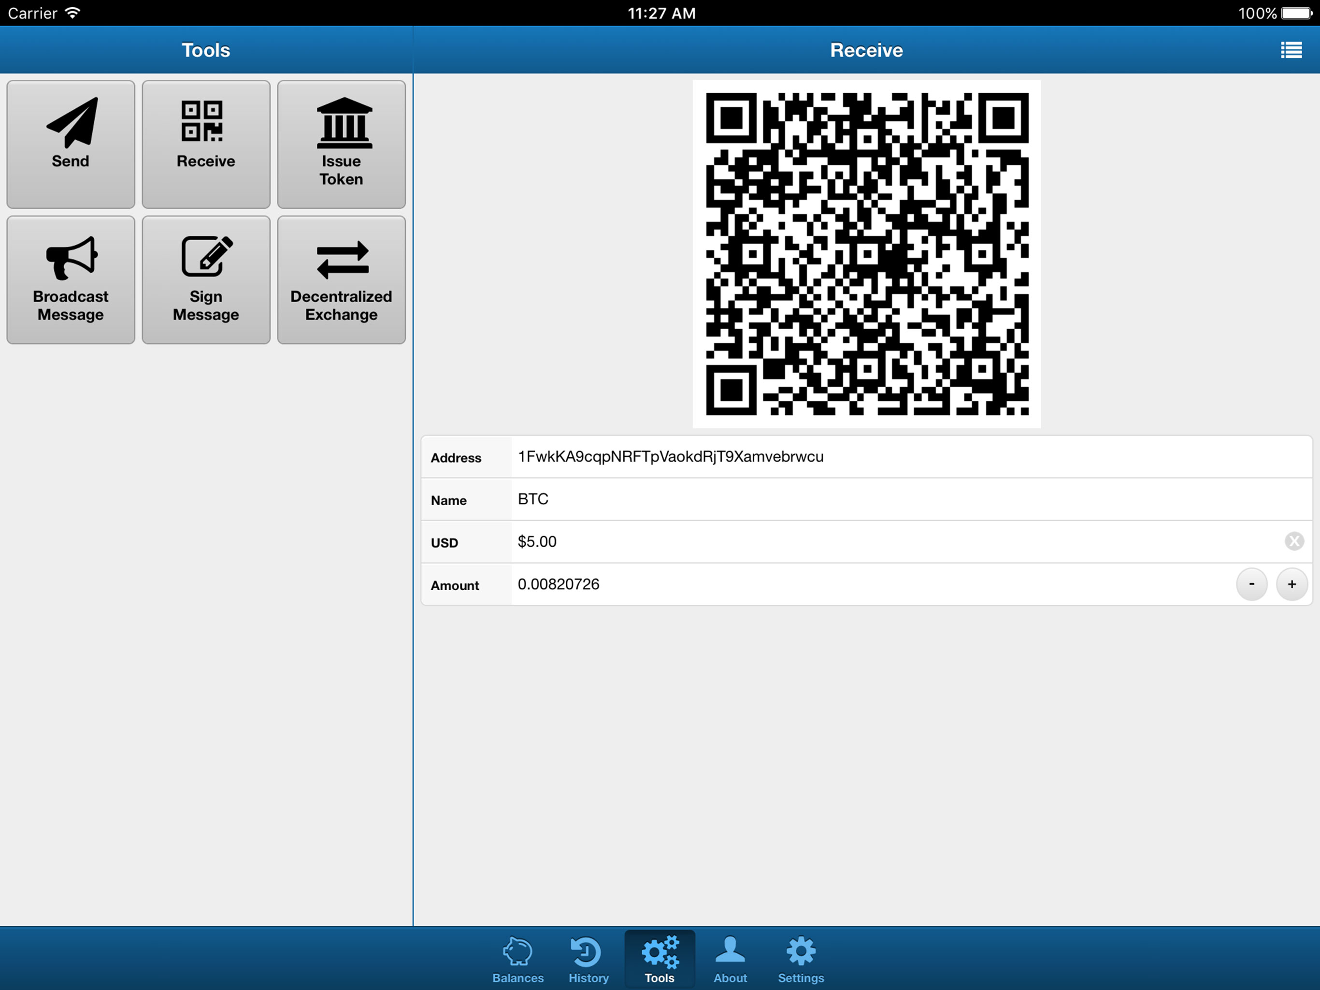Increase the Amount with plus button
The height and width of the screenshot is (990, 1320).
coord(1291,584)
